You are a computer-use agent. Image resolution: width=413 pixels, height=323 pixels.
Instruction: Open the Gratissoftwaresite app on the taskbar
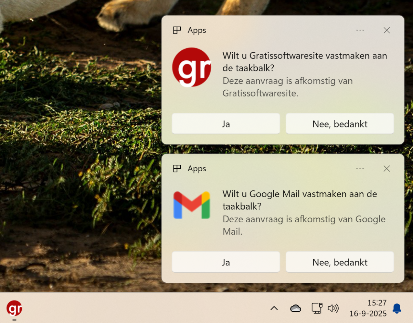tap(14, 308)
